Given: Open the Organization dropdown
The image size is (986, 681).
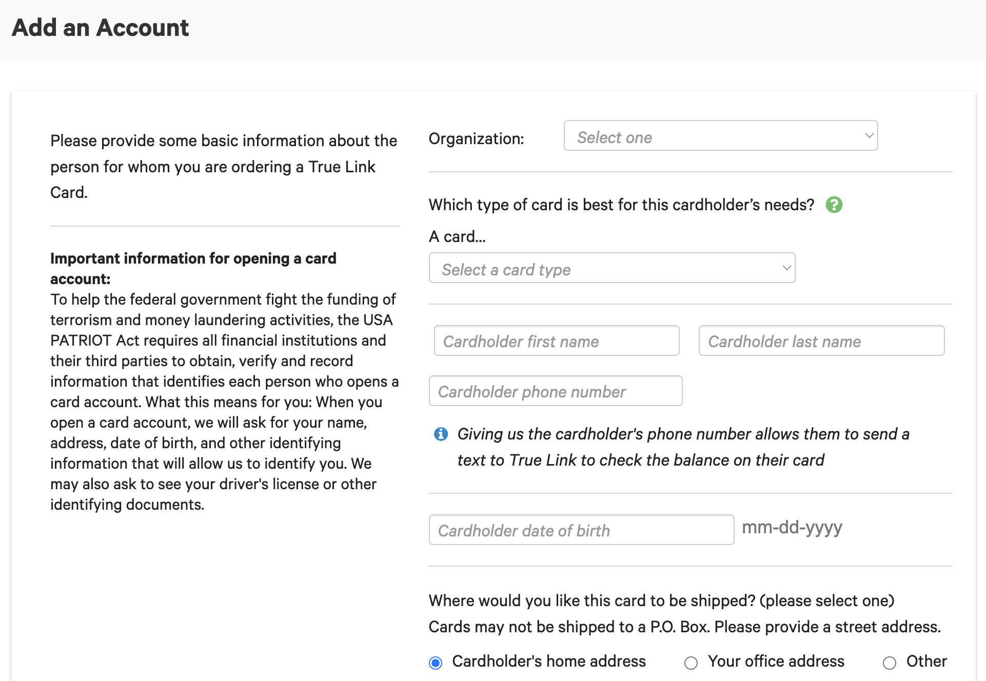Looking at the screenshot, I should 720,136.
